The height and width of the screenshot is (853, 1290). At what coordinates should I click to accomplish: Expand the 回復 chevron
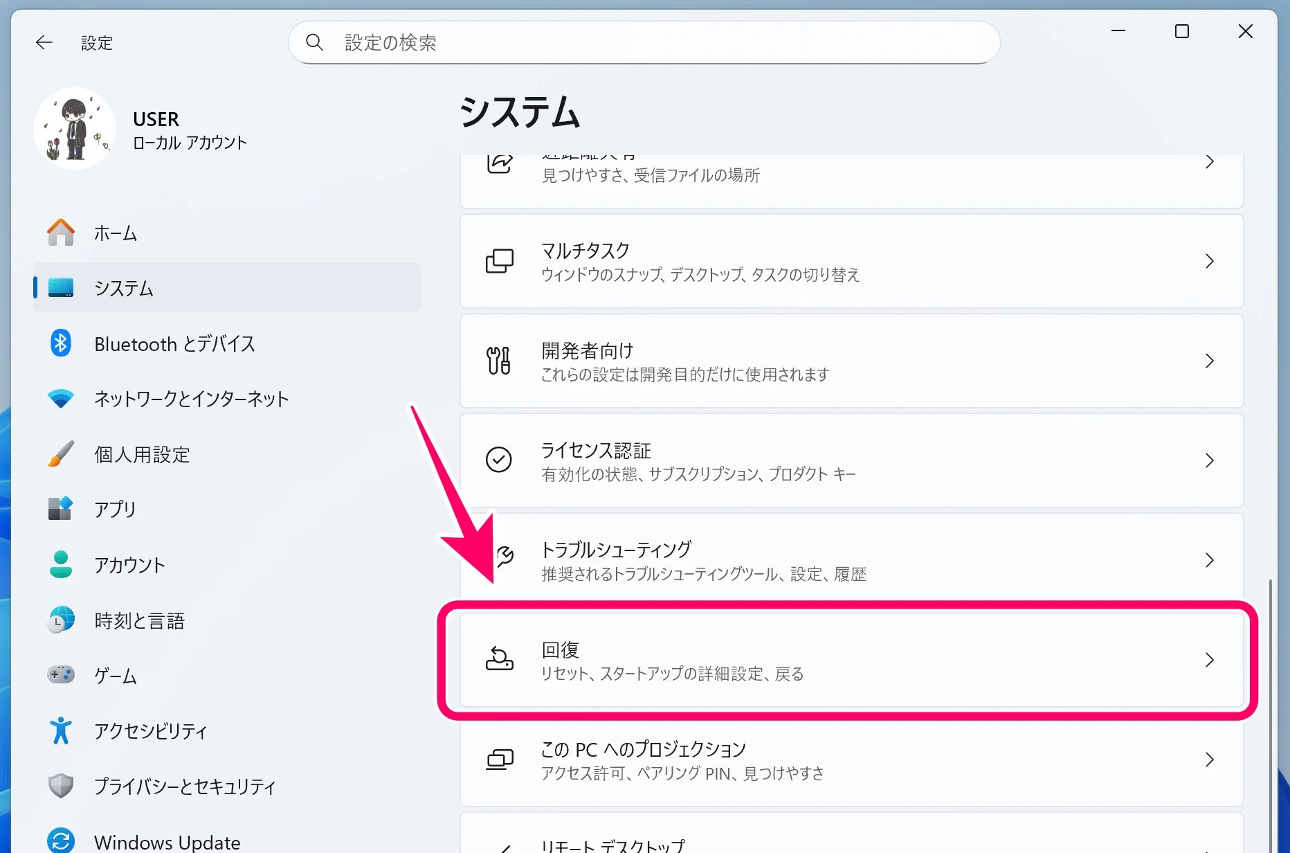click(1210, 660)
